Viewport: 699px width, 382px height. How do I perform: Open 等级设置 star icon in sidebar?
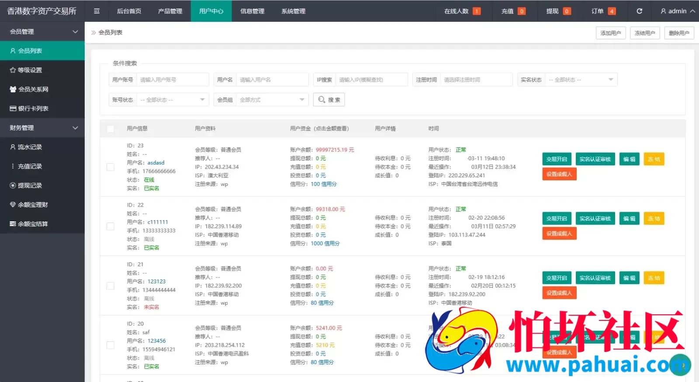point(13,70)
